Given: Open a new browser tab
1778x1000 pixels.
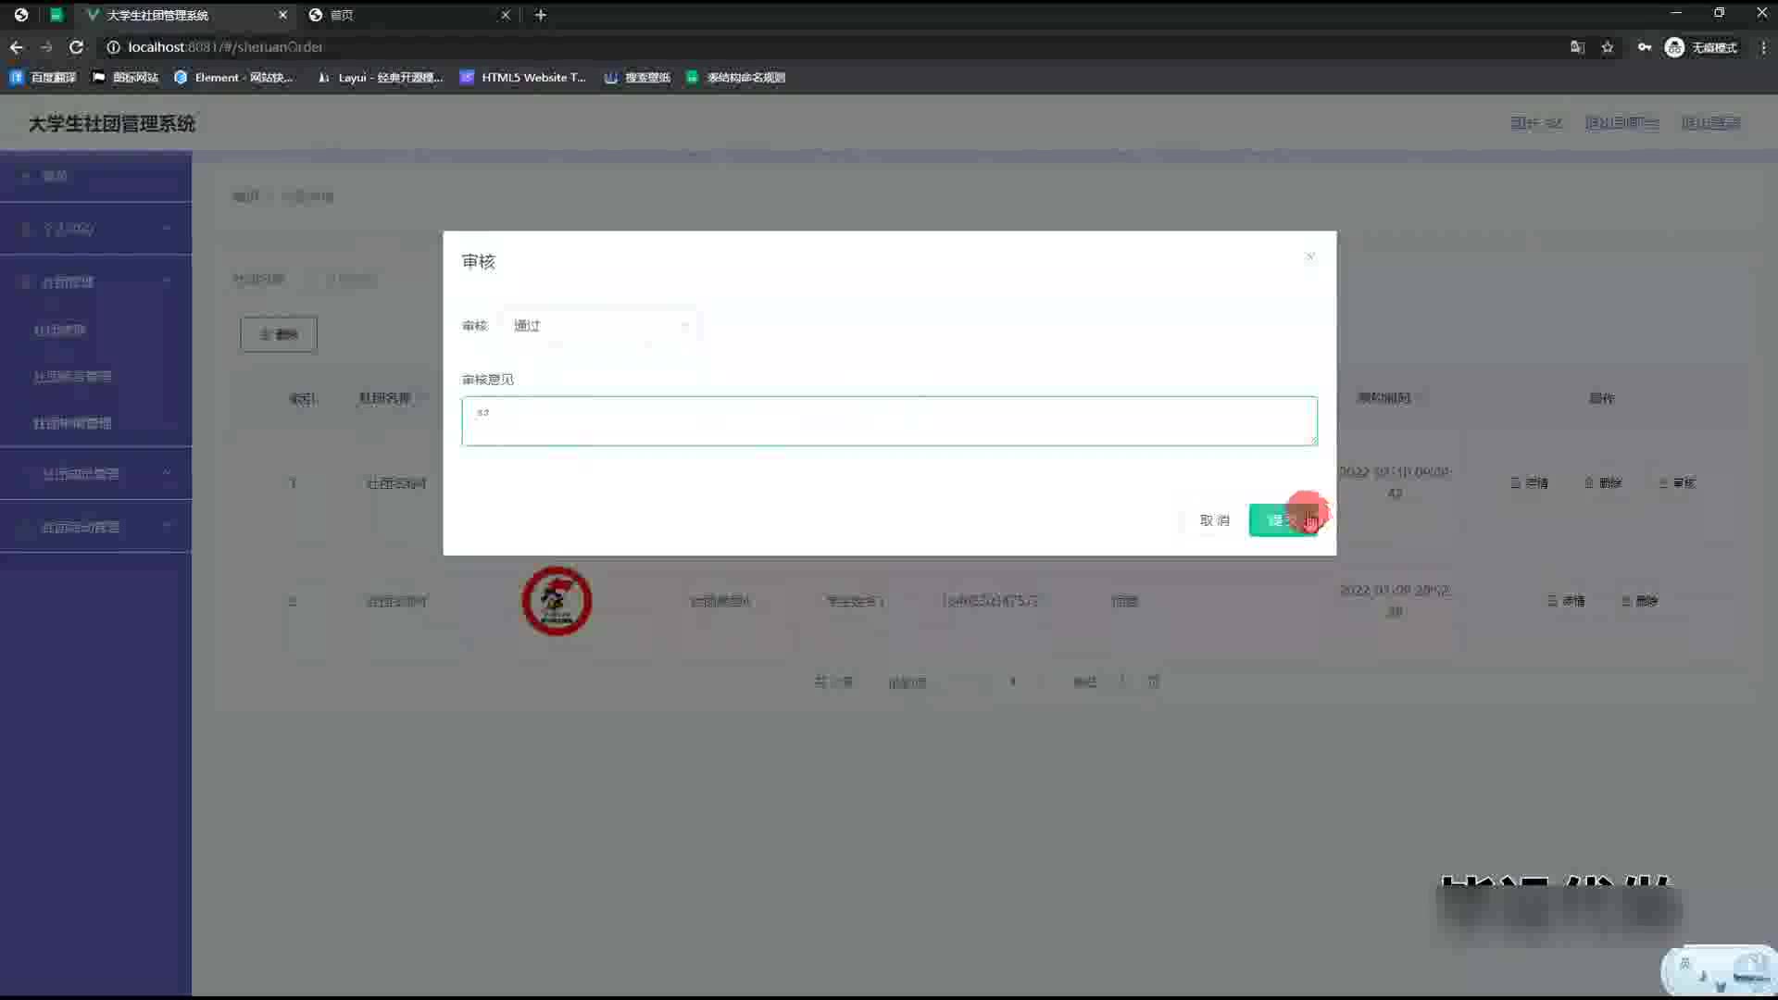Looking at the screenshot, I should click(541, 15).
